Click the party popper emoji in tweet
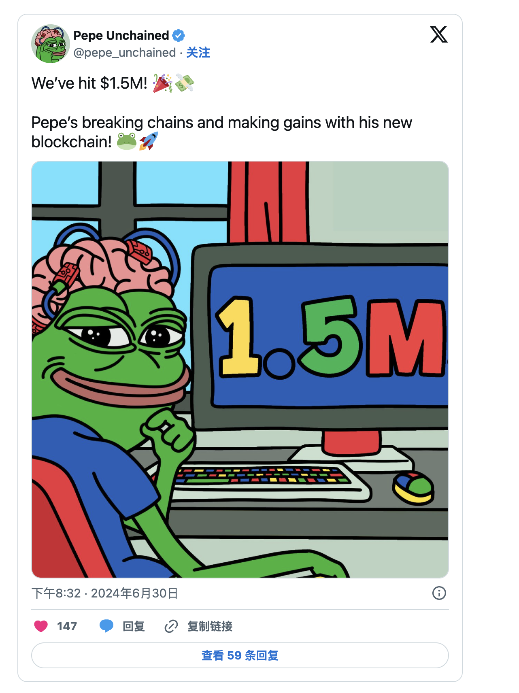 (x=162, y=83)
